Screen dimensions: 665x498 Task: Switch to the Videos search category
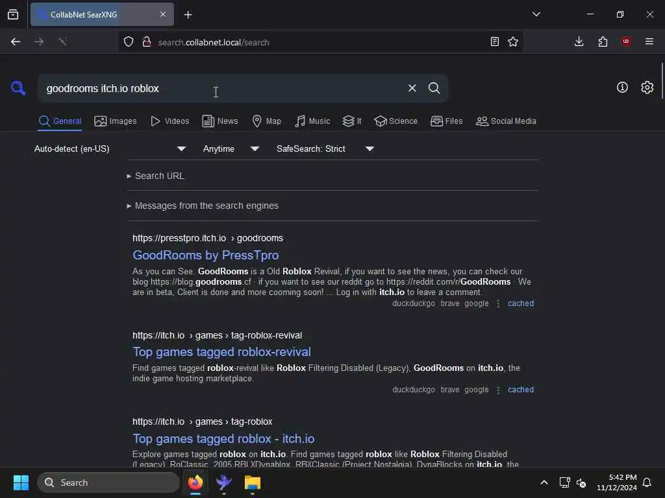pyautogui.click(x=169, y=121)
